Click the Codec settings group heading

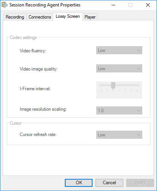point(23,38)
